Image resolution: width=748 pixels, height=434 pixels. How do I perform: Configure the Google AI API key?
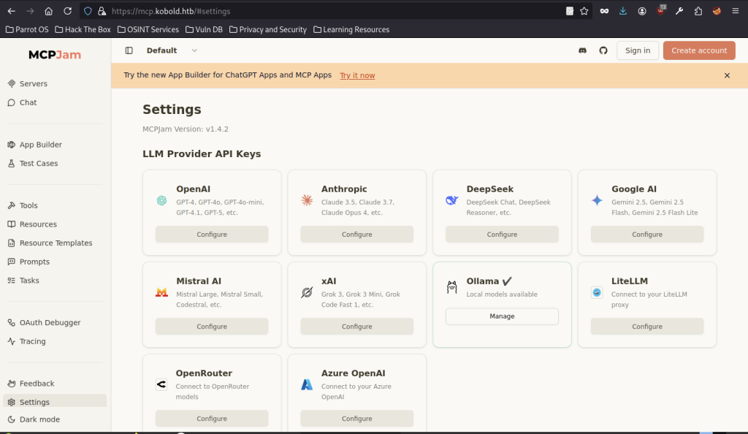(x=647, y=234)
